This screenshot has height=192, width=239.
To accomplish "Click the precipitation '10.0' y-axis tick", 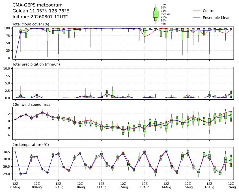I will click(x=7, y=68).
